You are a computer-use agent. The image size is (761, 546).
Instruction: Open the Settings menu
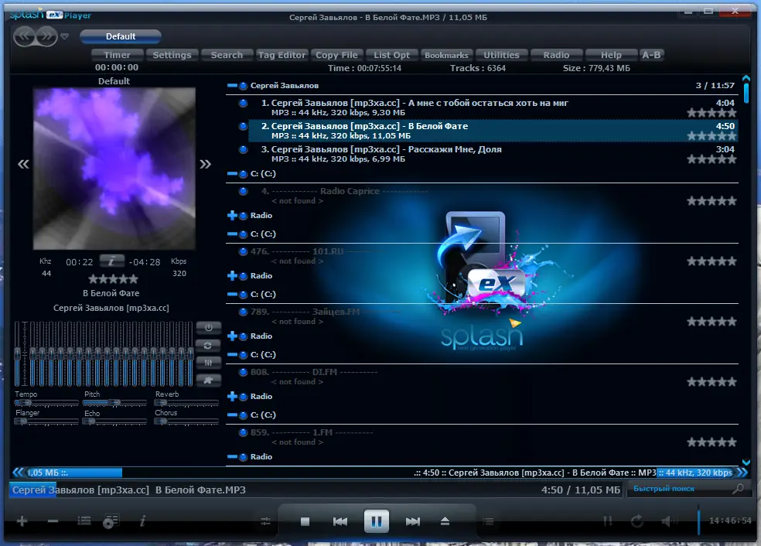172,55
